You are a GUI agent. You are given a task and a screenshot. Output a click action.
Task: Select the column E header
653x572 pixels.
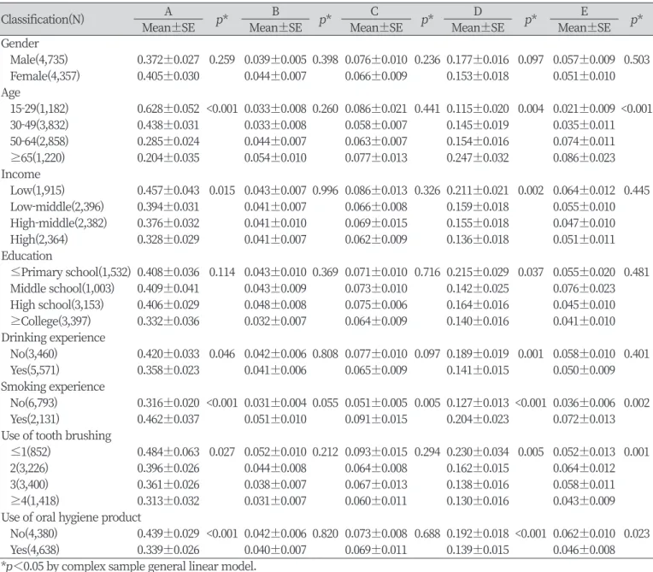585,11
